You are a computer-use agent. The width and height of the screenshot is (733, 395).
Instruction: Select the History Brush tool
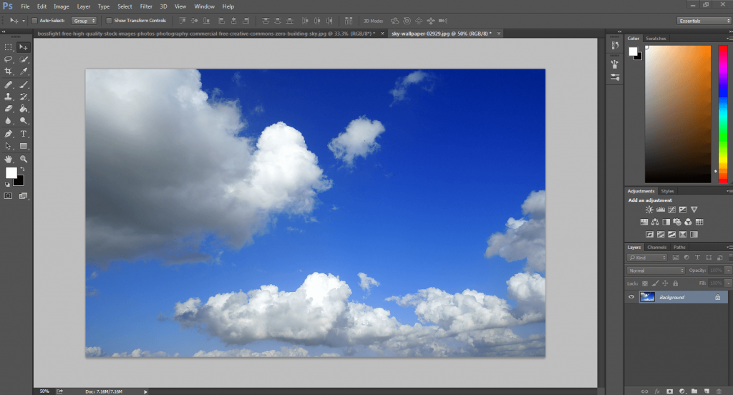pos(24,97)
